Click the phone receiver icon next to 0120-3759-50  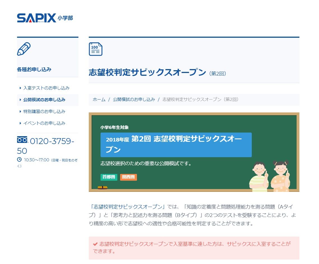point(22,140)
